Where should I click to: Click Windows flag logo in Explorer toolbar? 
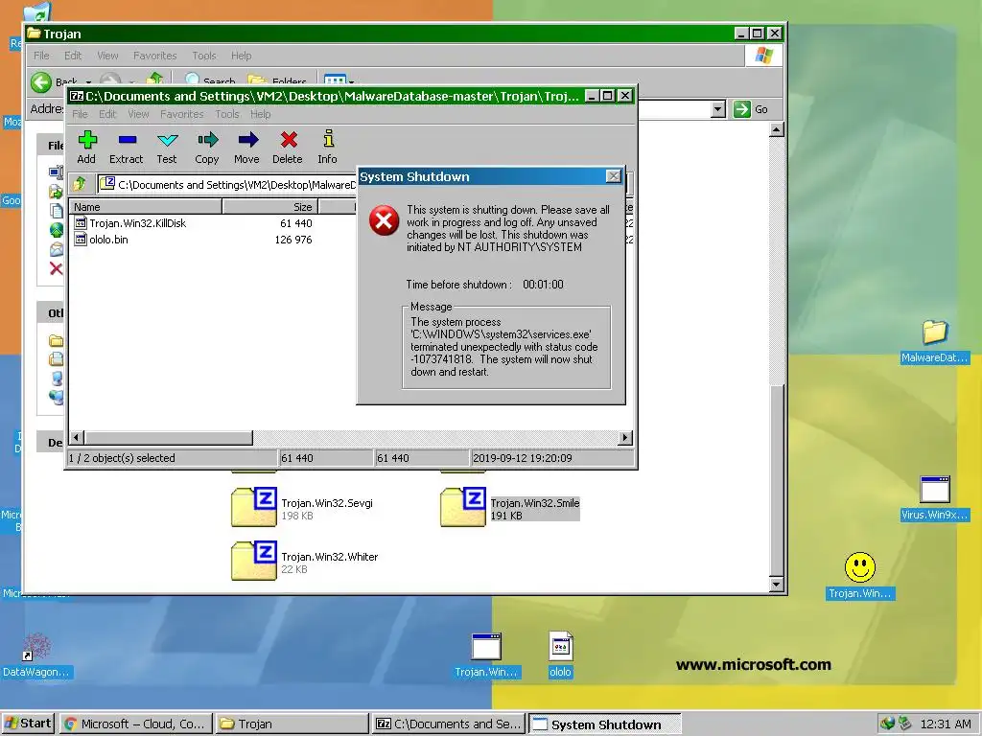click(763, 56)
